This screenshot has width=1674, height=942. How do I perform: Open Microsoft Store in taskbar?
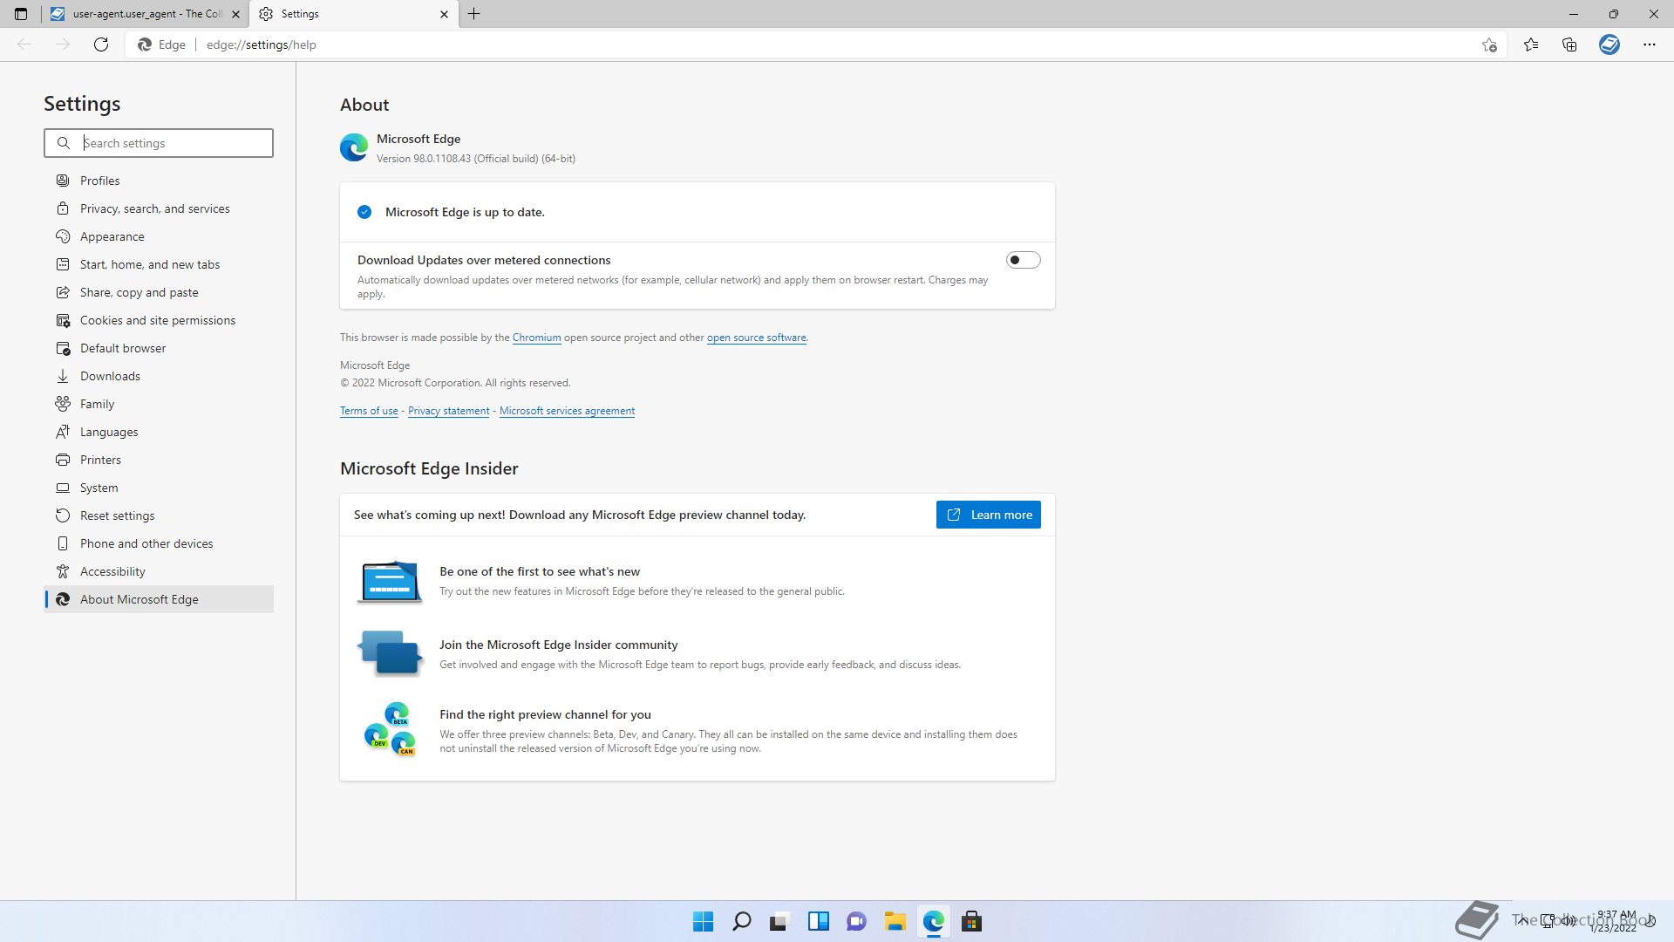point(971,921)
